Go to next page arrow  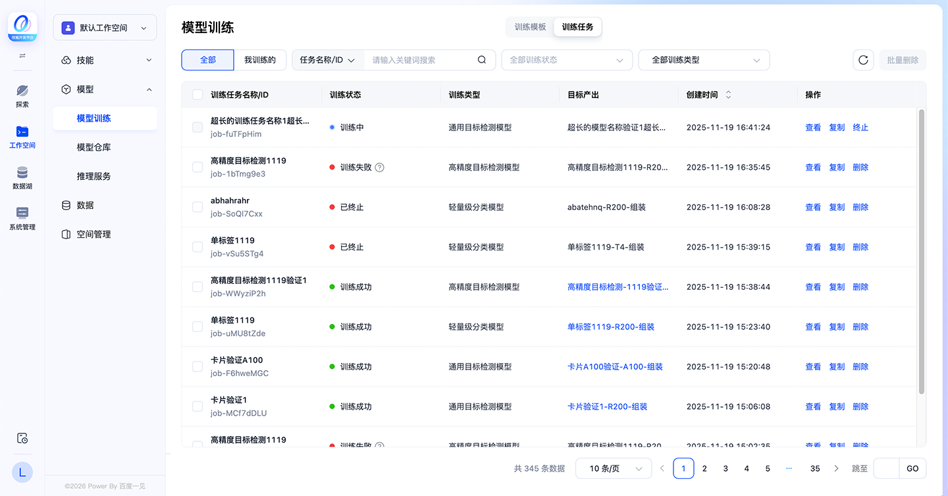pos(836,468)
